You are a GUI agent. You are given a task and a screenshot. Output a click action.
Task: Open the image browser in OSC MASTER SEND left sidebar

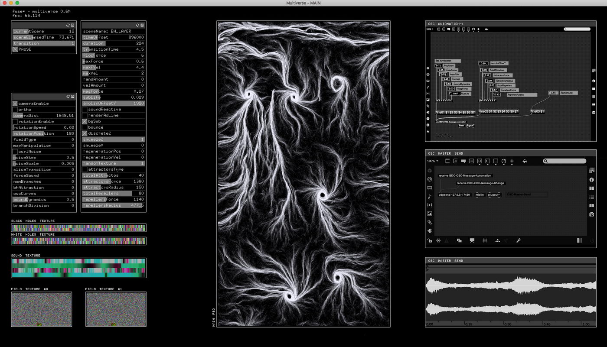click(430, 214)
